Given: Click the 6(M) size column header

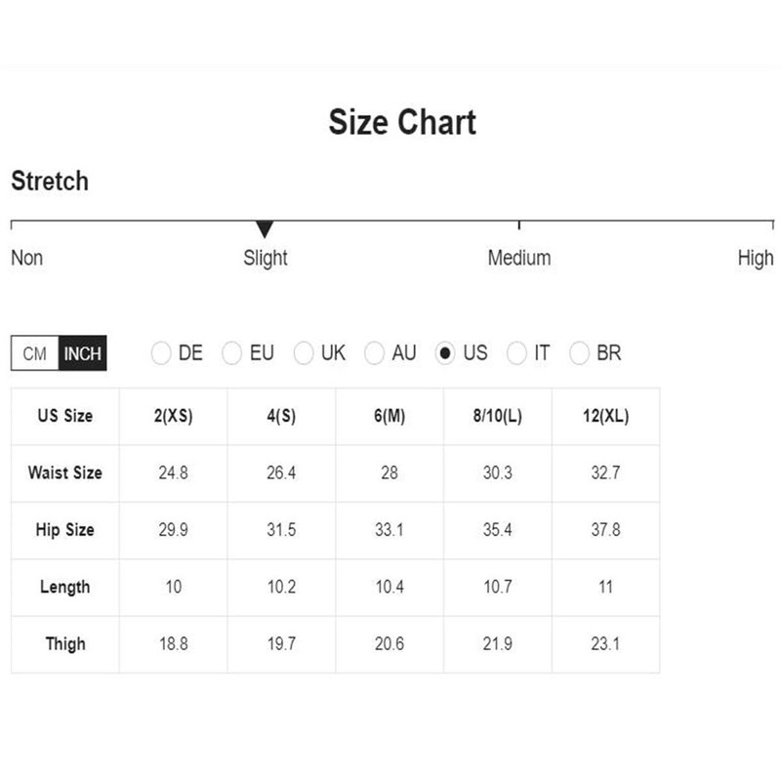Looking at the screenshot, I should click(x=390, y=416).
